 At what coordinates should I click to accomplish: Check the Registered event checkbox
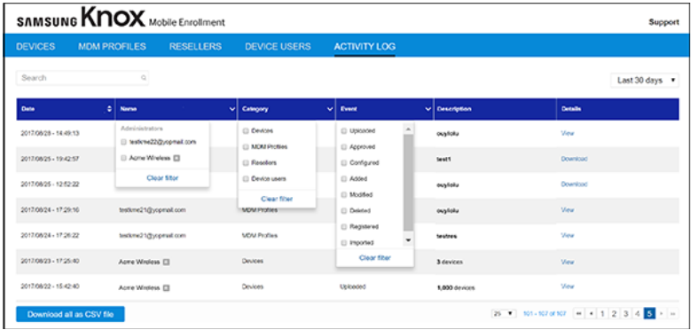344,227
